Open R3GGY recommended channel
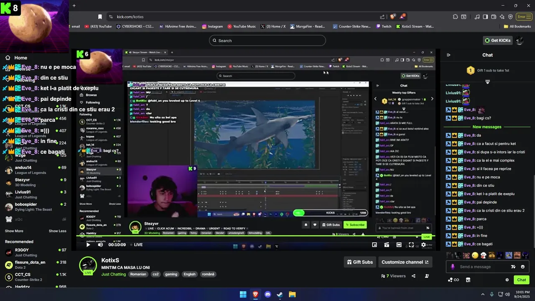 click(x=35, y=252)
